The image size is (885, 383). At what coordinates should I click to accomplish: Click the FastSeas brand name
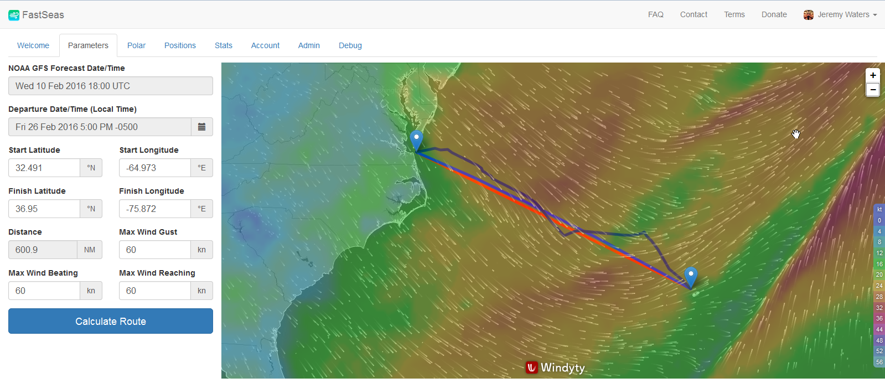click(x=43, y=15)
